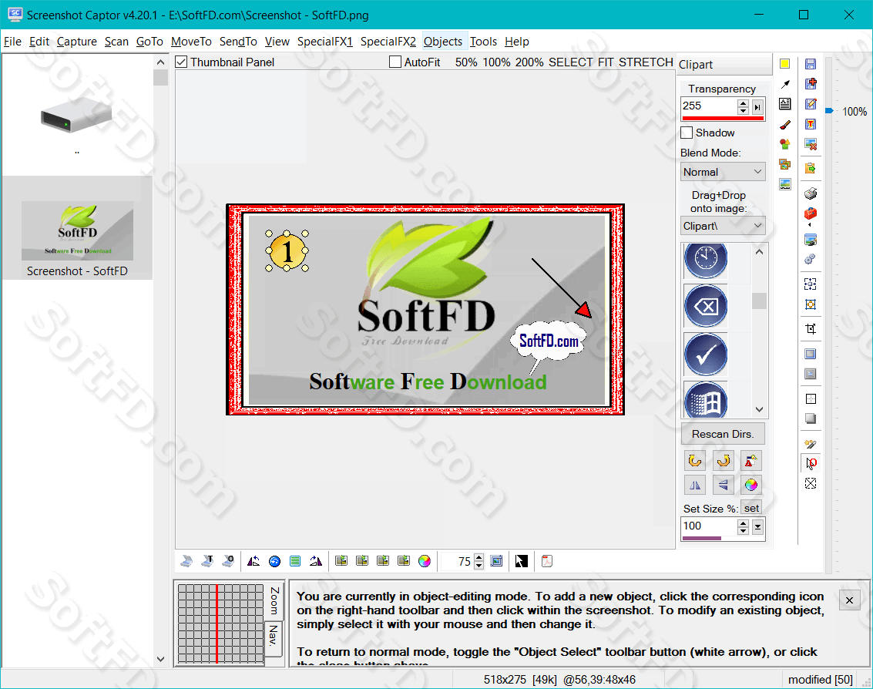Flip clipart vertically icon

click(x=724, y=485)
